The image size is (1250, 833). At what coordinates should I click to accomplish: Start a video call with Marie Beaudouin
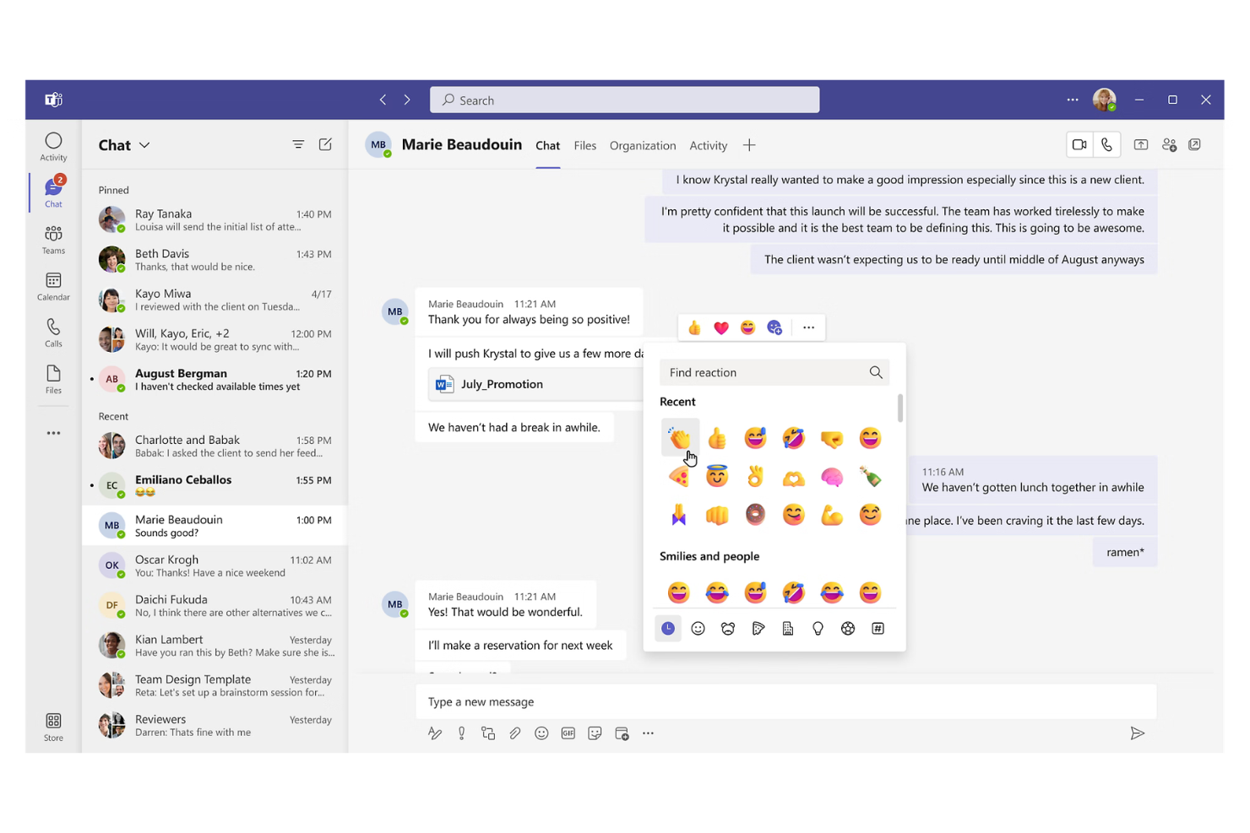[x=1079, y=144]
